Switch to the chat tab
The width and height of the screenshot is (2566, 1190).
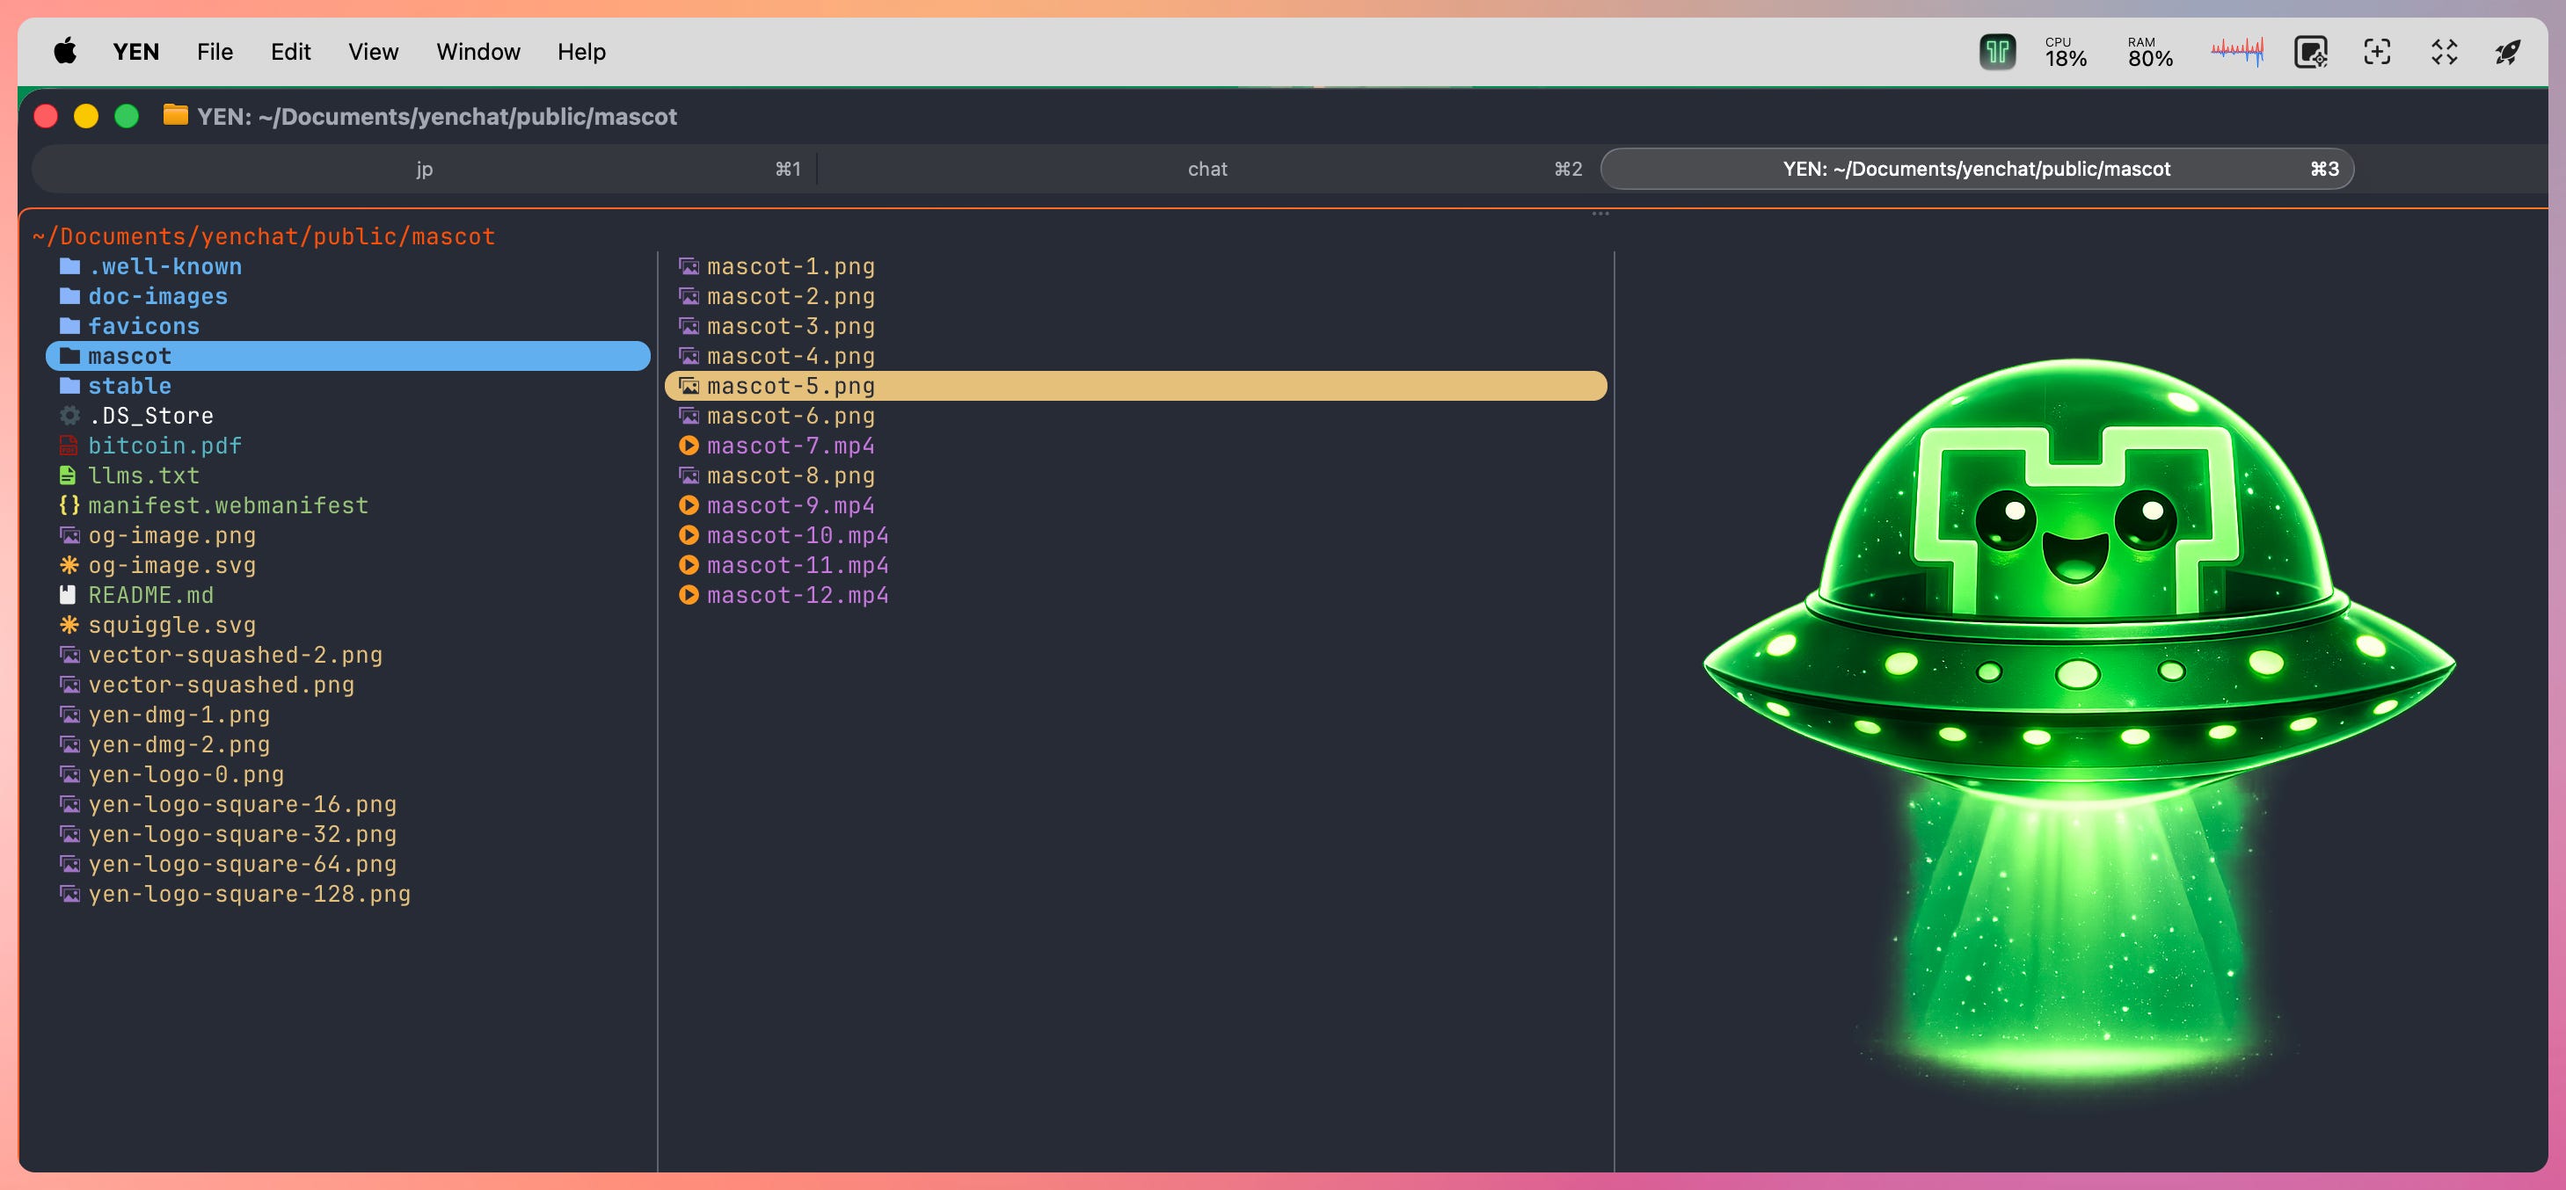[x=1206, y=170]
